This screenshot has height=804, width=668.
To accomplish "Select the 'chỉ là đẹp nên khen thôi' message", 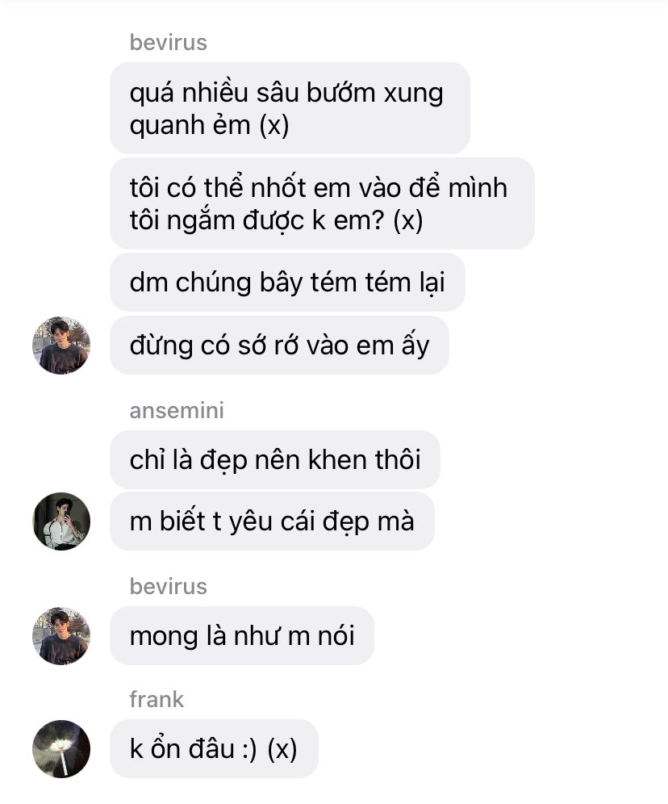I will (x=275, y=459).
